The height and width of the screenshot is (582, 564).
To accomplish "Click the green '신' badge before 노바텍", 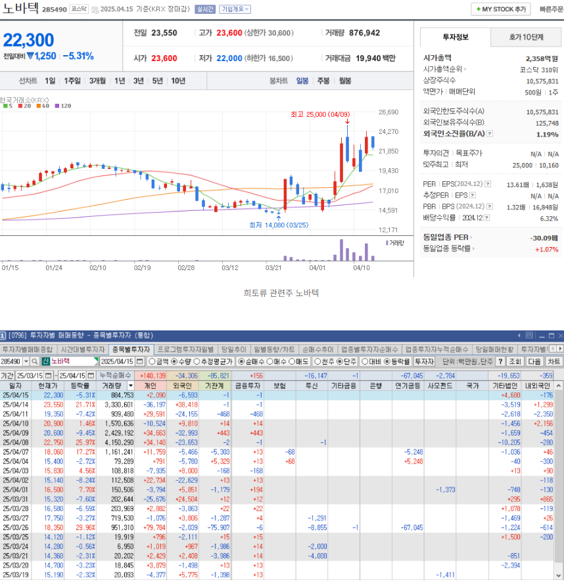I will click(45, 361).
